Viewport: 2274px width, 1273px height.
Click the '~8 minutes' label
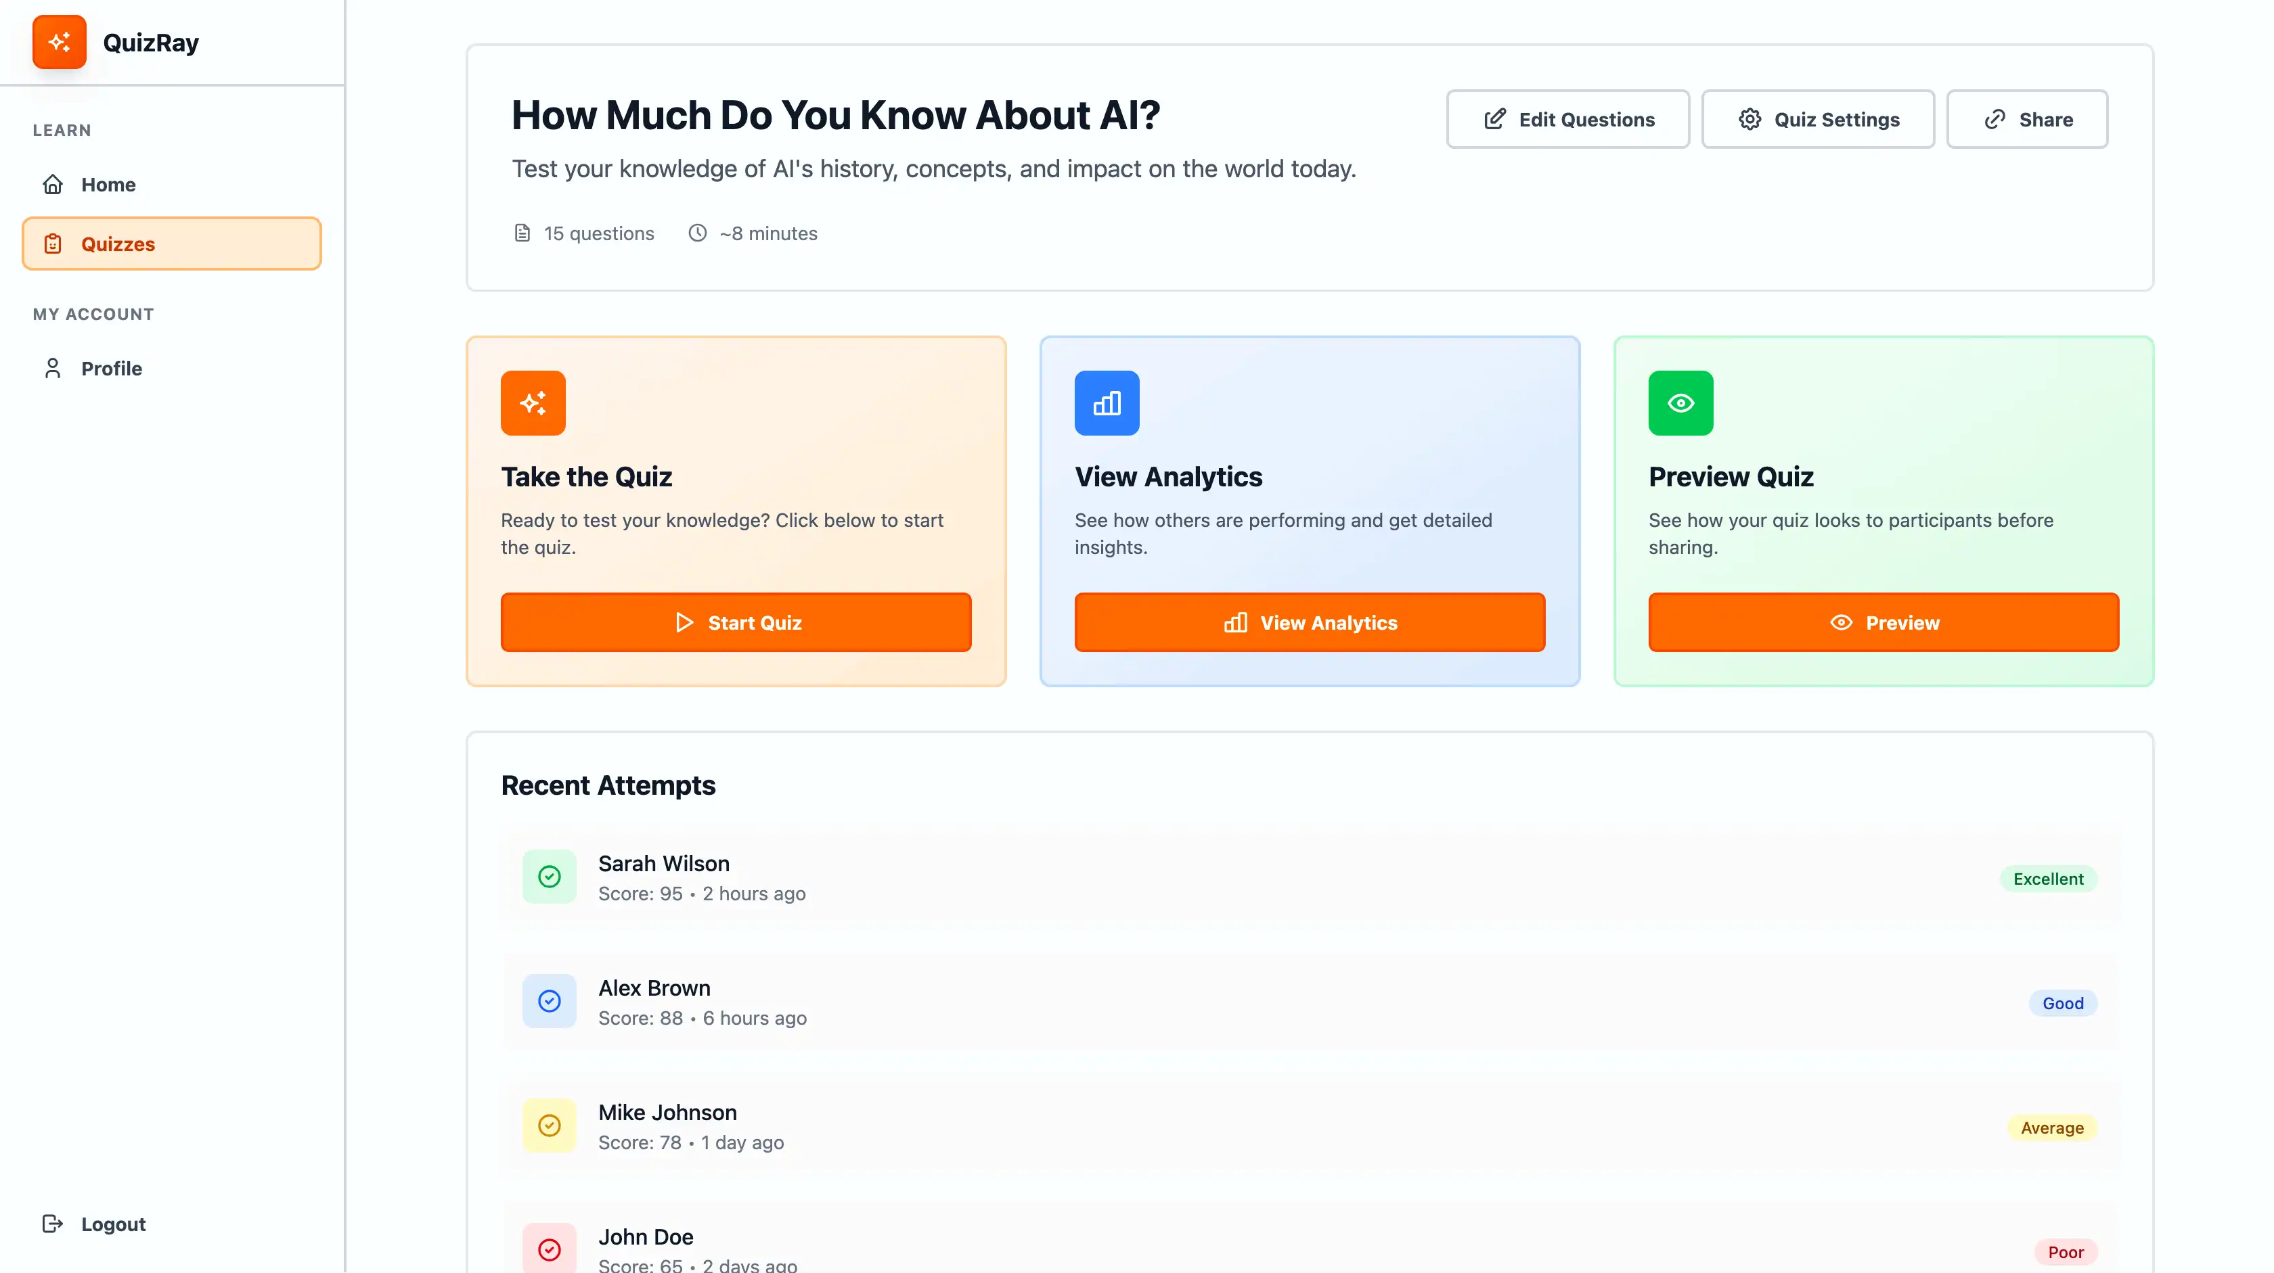click(768, 233)
